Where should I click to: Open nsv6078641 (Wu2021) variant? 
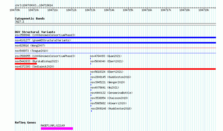point(105,87)
